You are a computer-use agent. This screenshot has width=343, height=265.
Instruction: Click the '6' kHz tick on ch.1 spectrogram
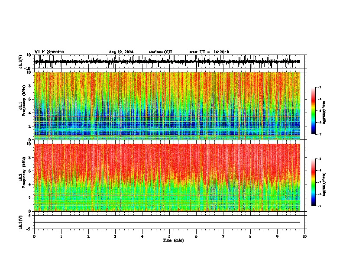(x=30, y=100)
